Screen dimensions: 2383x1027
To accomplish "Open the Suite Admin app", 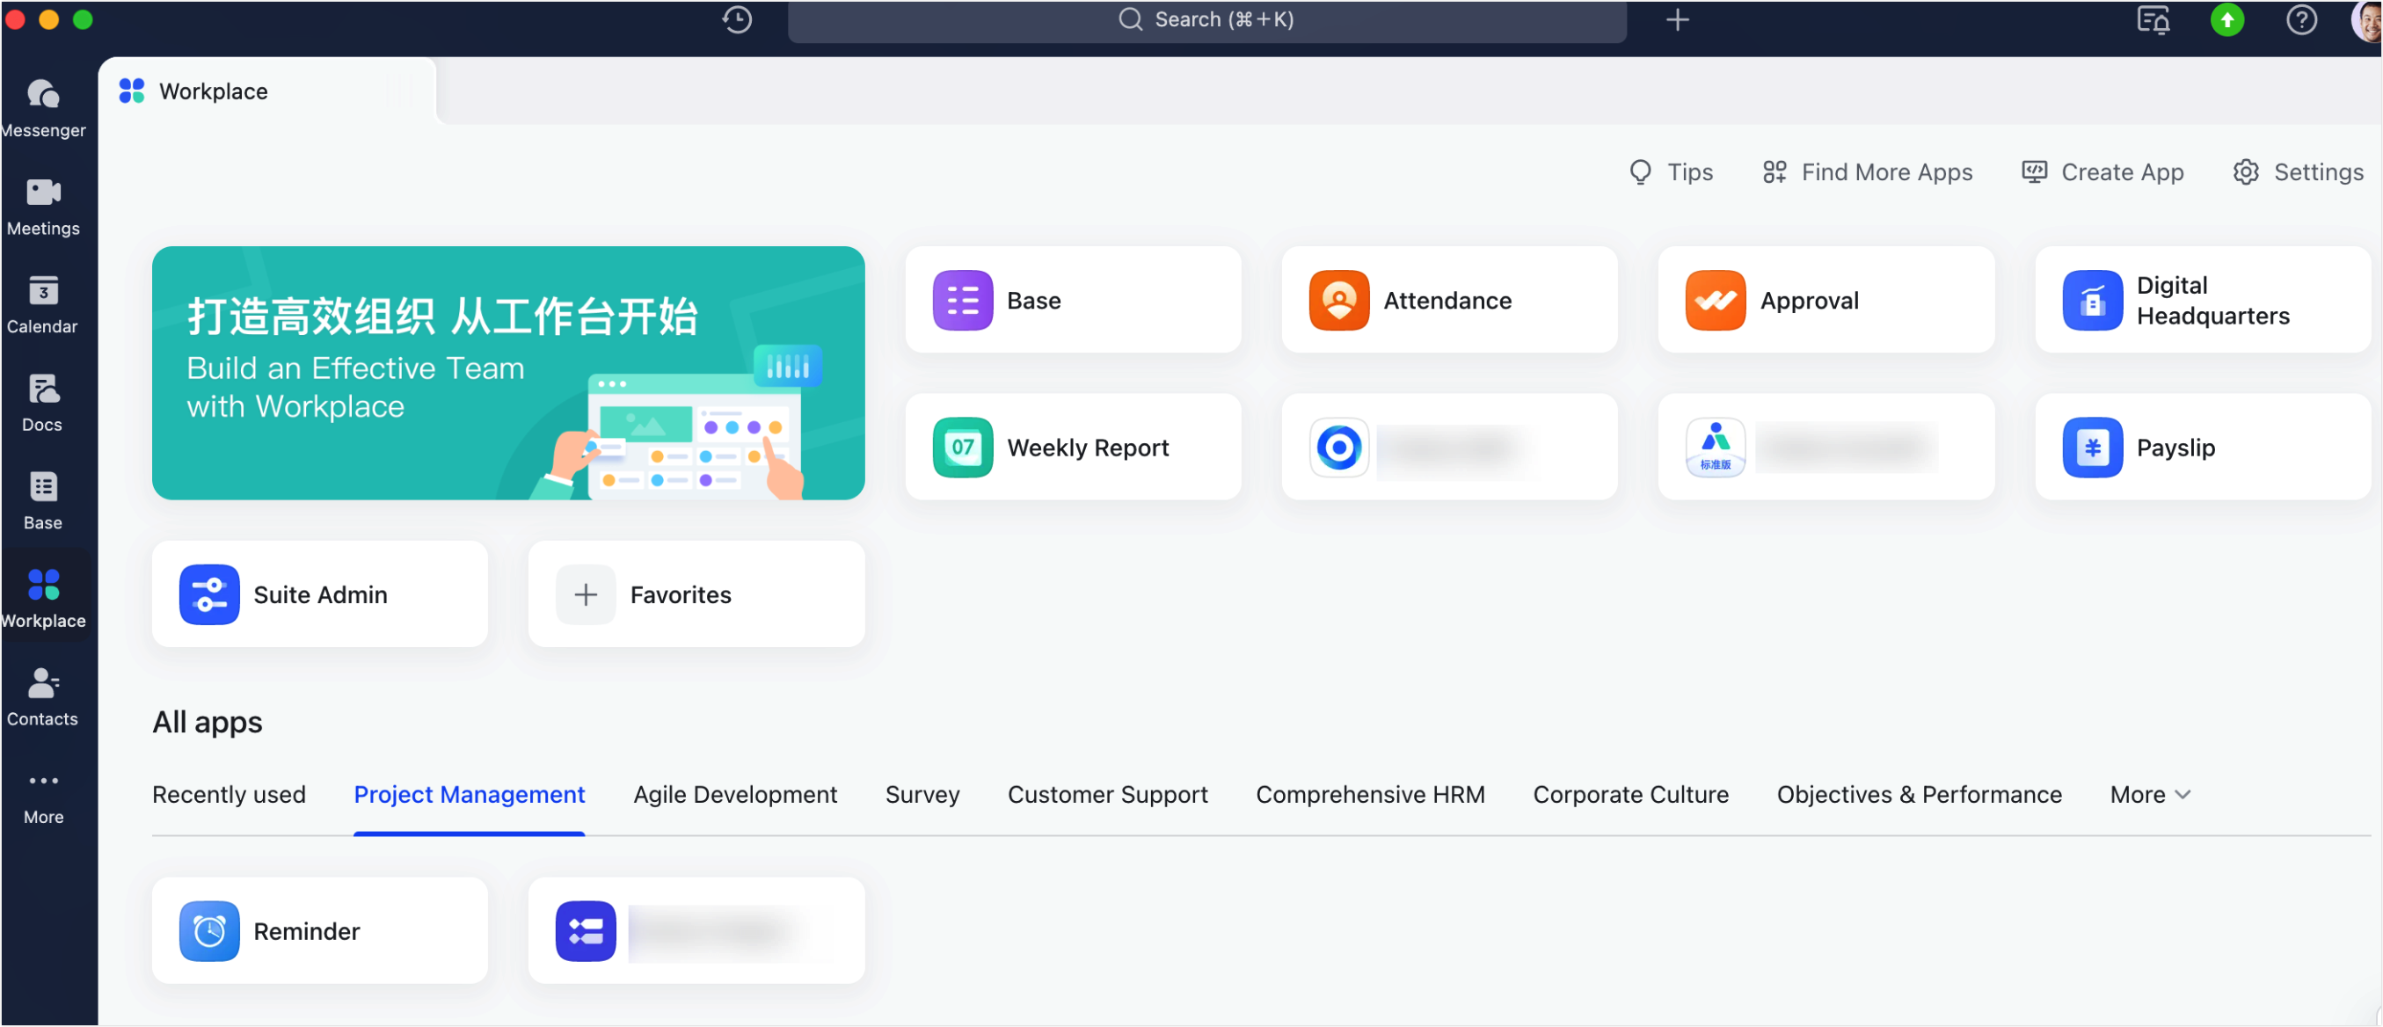I will click(320, 594).
